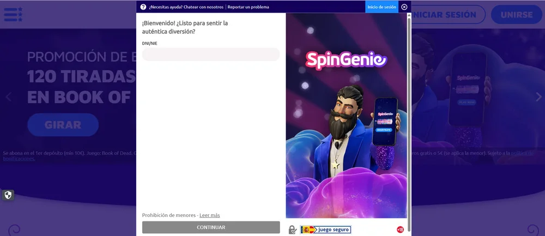Open the hamburger menu with stars

[x=13, y=14]
